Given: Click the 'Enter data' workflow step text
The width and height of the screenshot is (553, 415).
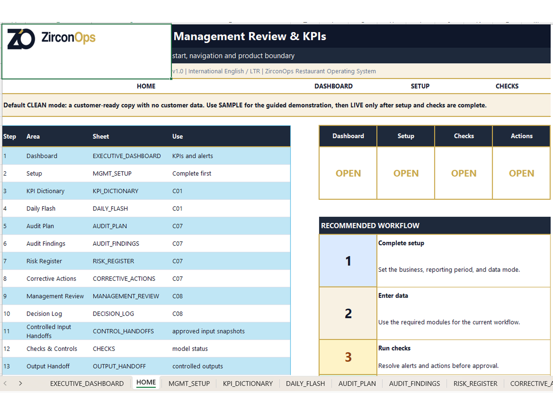Looking at the screenshot, I should (393, 296).
